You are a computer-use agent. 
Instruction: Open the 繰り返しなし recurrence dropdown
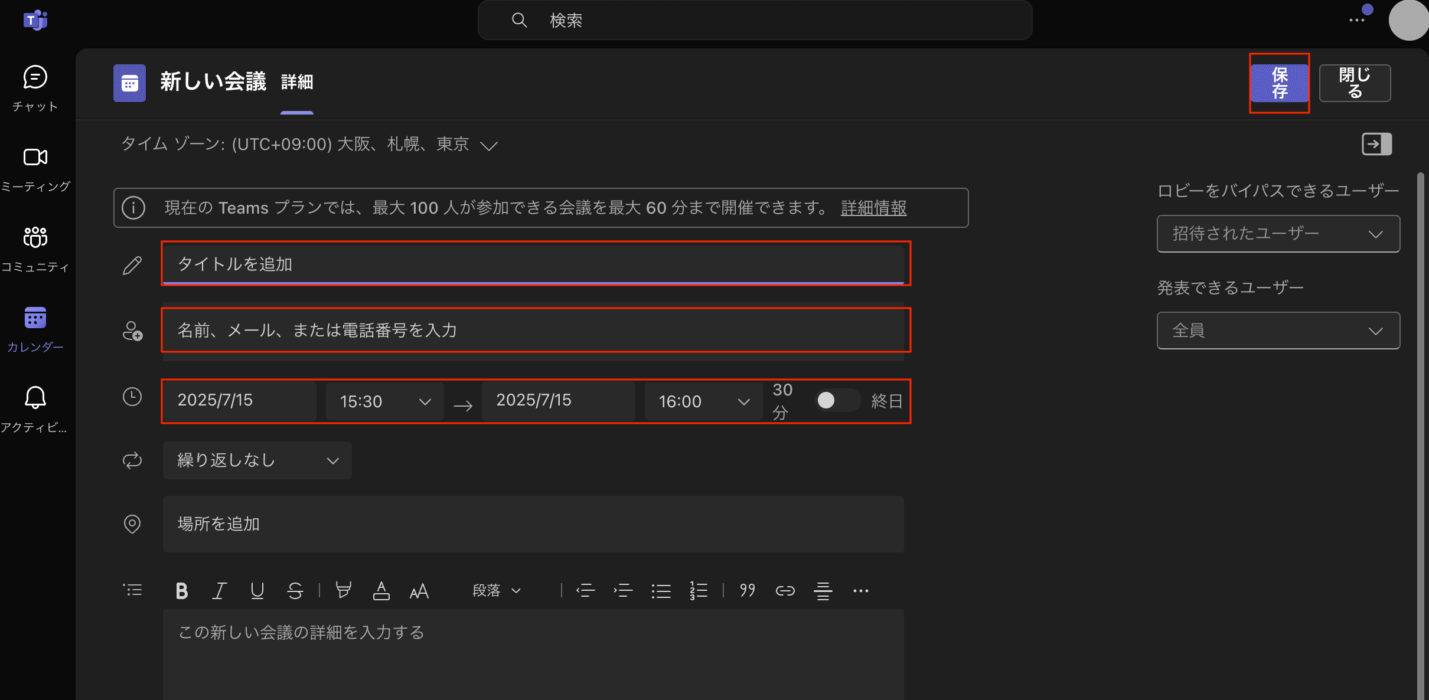[x=257, y=460]
